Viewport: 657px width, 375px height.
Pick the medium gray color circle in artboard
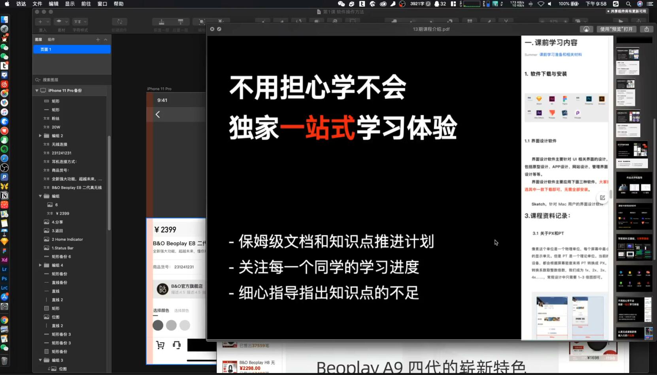coord(171,325)
